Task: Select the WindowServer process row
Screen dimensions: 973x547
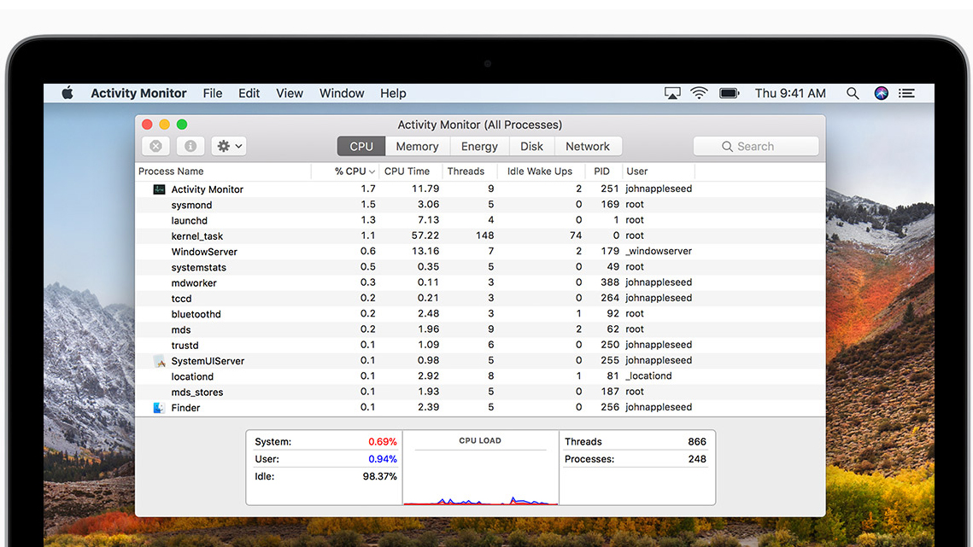Action: point(480,251)
